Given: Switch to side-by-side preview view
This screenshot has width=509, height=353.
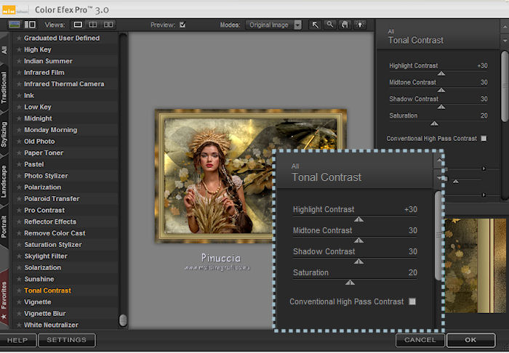Looking at the screenshot, I should coord(108,25).
